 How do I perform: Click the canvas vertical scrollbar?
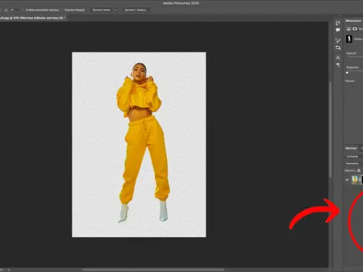pyautogui.click(x=330, y=130)
